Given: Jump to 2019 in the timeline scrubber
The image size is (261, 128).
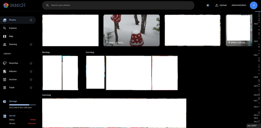Looking at the screenshot, I should click(x=256, y=86).
